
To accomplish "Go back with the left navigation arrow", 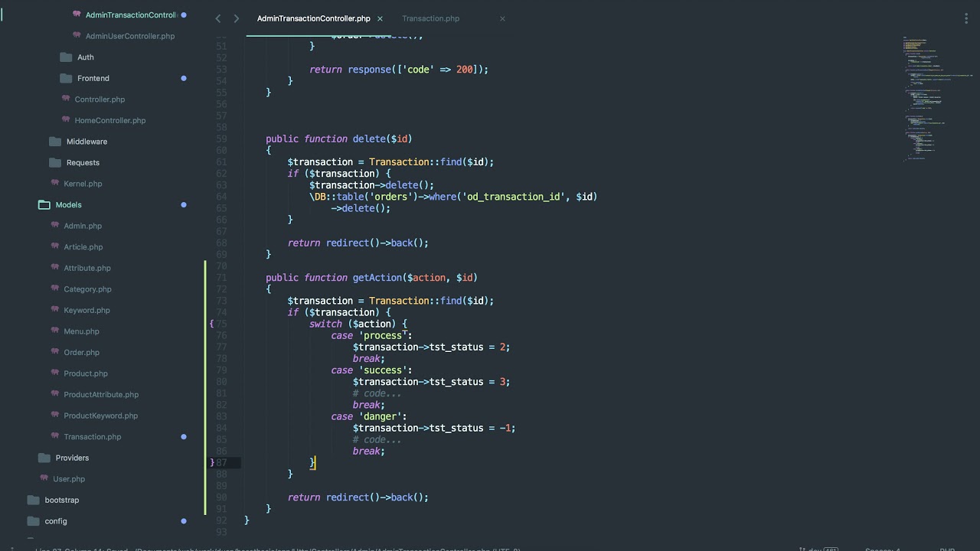I will coord(218,18).
